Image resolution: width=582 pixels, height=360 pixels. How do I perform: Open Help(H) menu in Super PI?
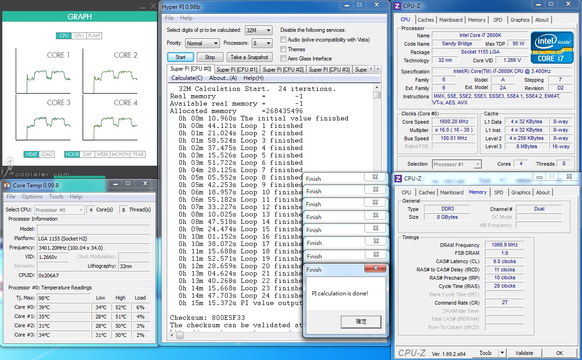pyautogui.click(x=254, y=78)
